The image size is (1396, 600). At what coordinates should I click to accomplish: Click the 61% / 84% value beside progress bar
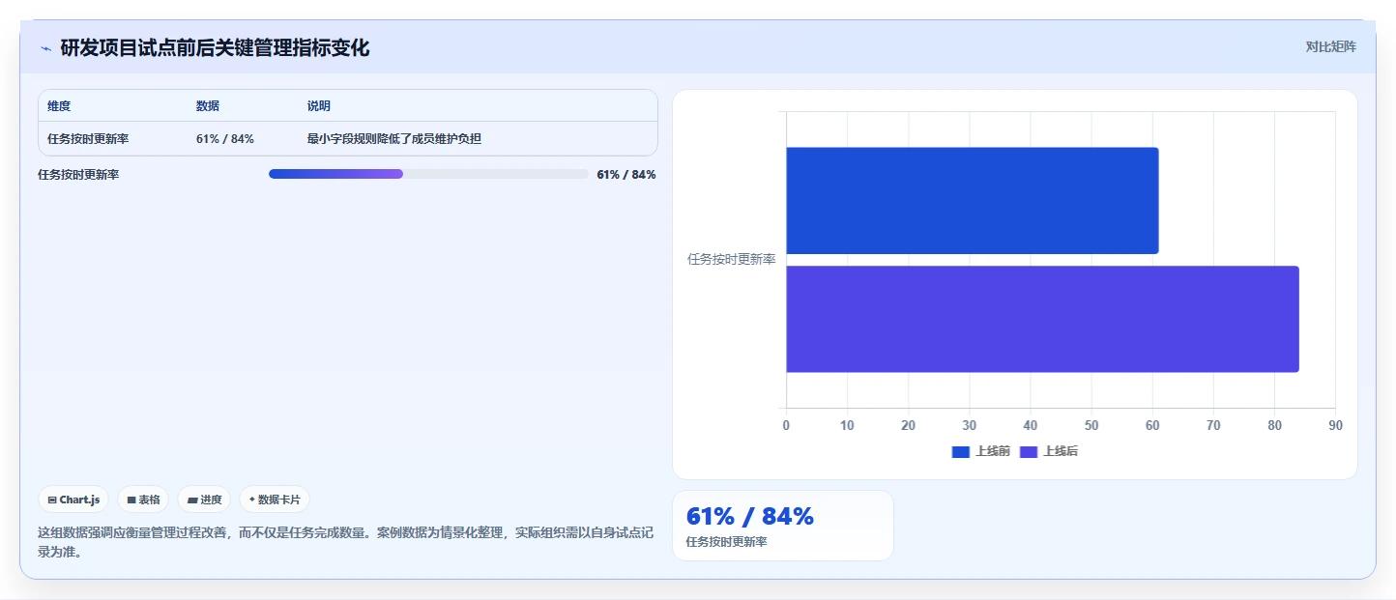626,175
